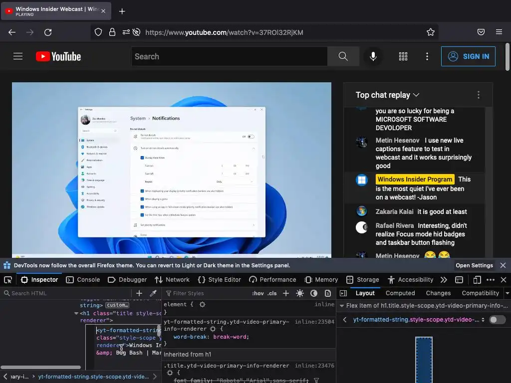Open the Performance tab
This screenshot has height=383, width=511.
point(272,280)
